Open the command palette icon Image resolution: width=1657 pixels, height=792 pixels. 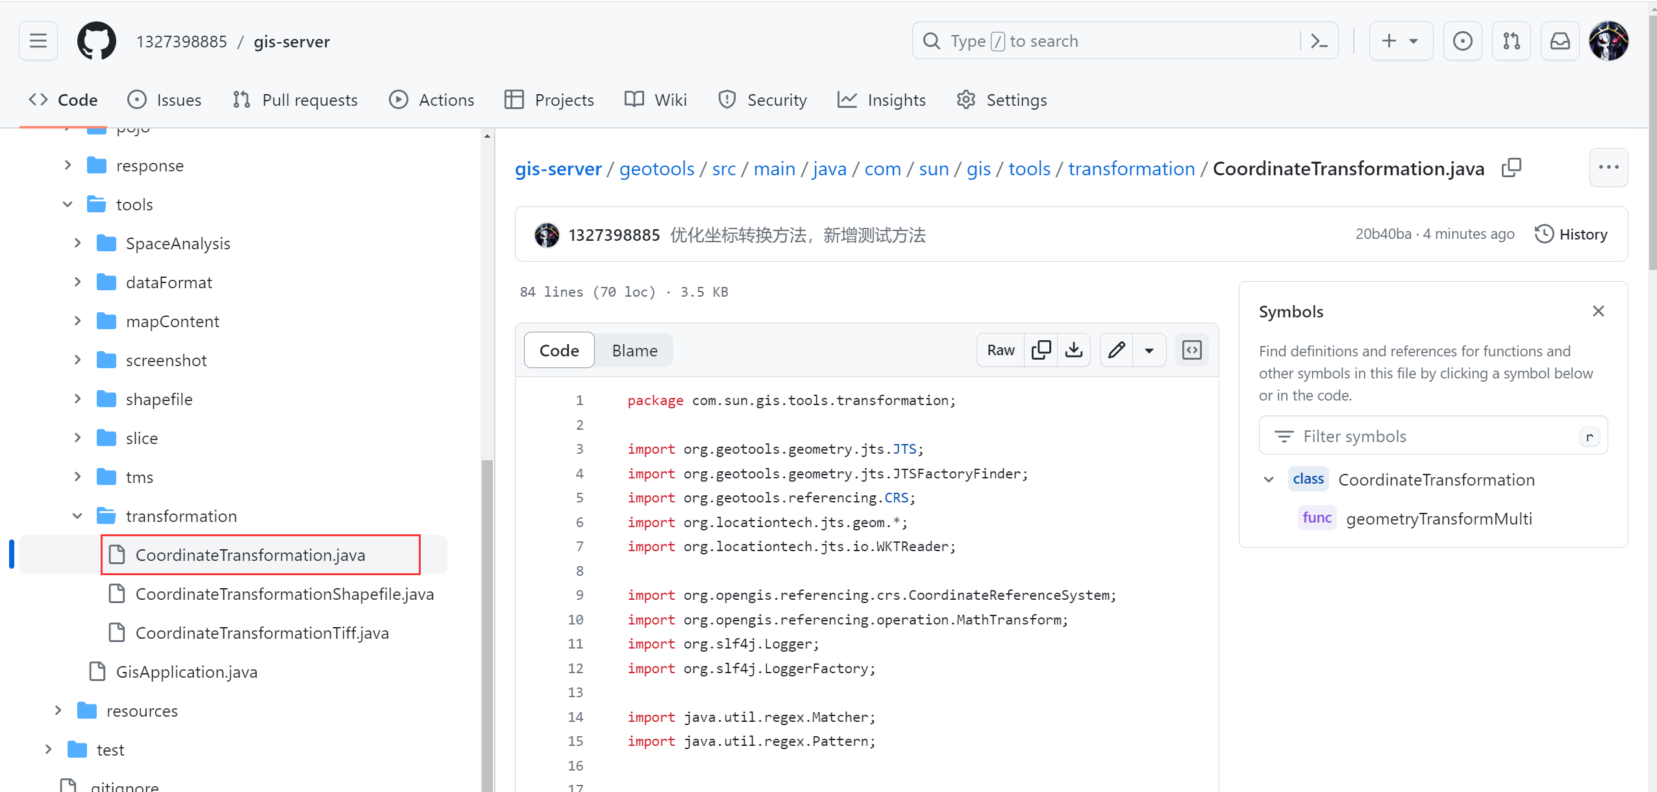1319,41
